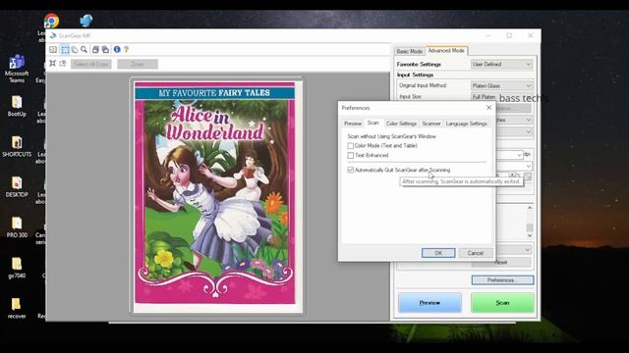
Task: Enable Color Mode (Text and Table) checkbox
Action: [351, 146]
